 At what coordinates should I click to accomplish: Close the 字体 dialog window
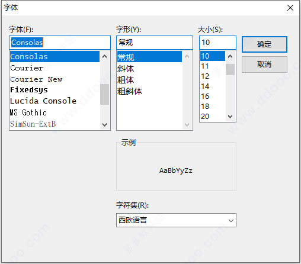coord(290,8)
